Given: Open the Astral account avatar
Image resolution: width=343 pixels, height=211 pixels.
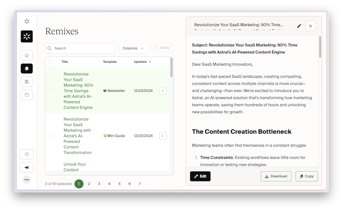Looking at the screenshot, I should coord(27,180).
